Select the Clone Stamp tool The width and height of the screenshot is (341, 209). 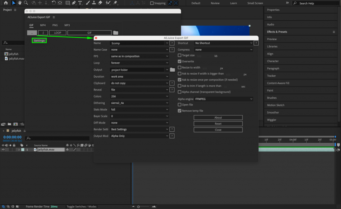click(x=93, y=3)
